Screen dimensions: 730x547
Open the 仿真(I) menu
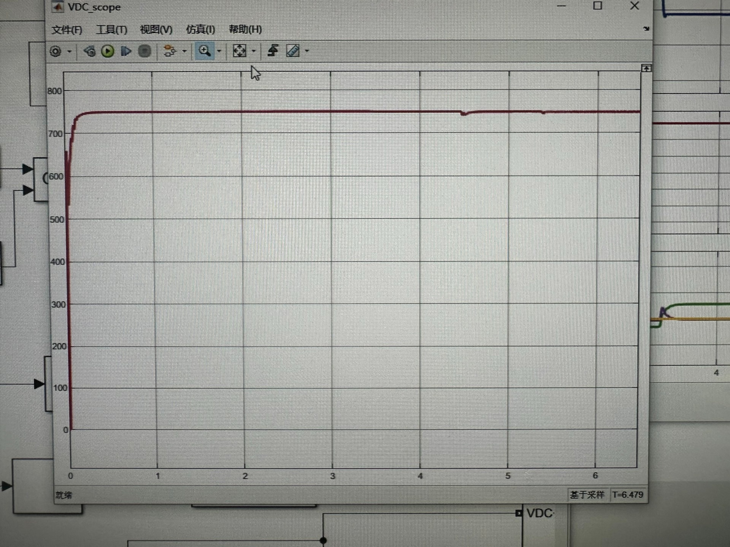(x=200, y=30)
